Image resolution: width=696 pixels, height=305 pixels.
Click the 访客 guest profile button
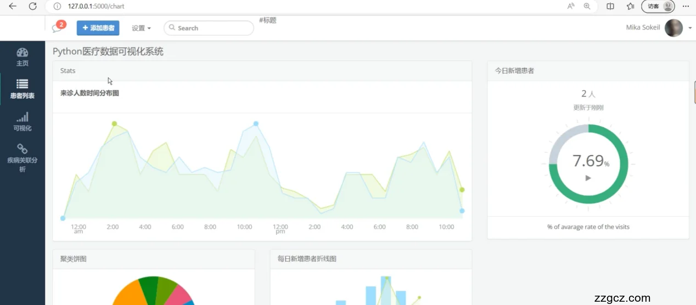tap(658, 6)
